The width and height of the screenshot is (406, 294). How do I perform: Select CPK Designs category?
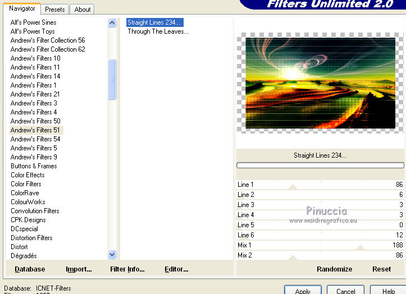28,220
